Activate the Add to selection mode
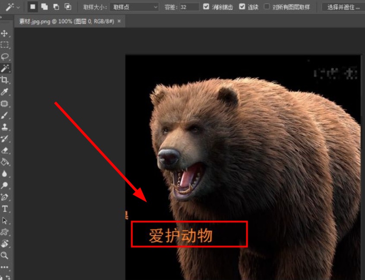The height and width of the screenshot is (280, 365). pyautogui.click(x=44, y=7)
